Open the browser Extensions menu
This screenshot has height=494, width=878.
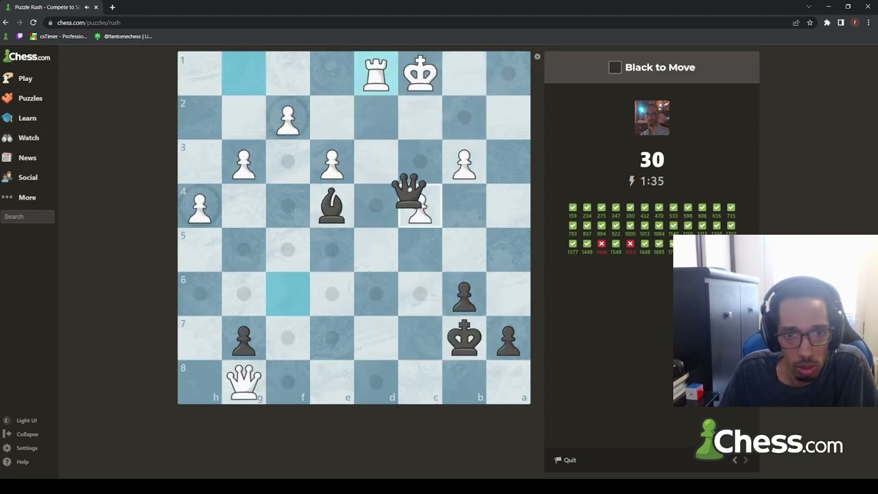[x=827, y=23]
